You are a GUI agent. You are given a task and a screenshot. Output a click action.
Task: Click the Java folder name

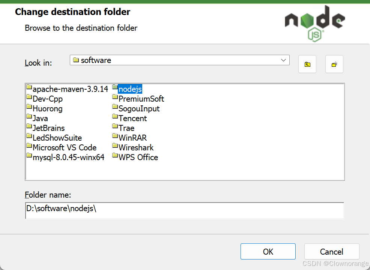(x=41, y=118)
